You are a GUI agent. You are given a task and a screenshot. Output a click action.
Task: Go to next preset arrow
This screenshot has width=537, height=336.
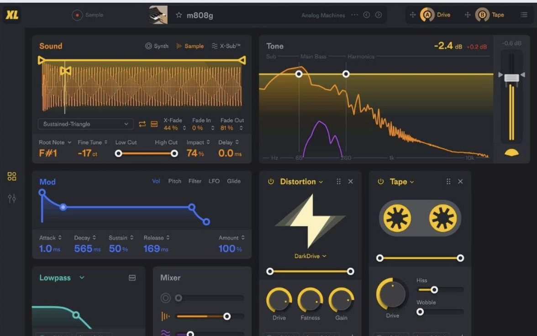pos(379,15)
